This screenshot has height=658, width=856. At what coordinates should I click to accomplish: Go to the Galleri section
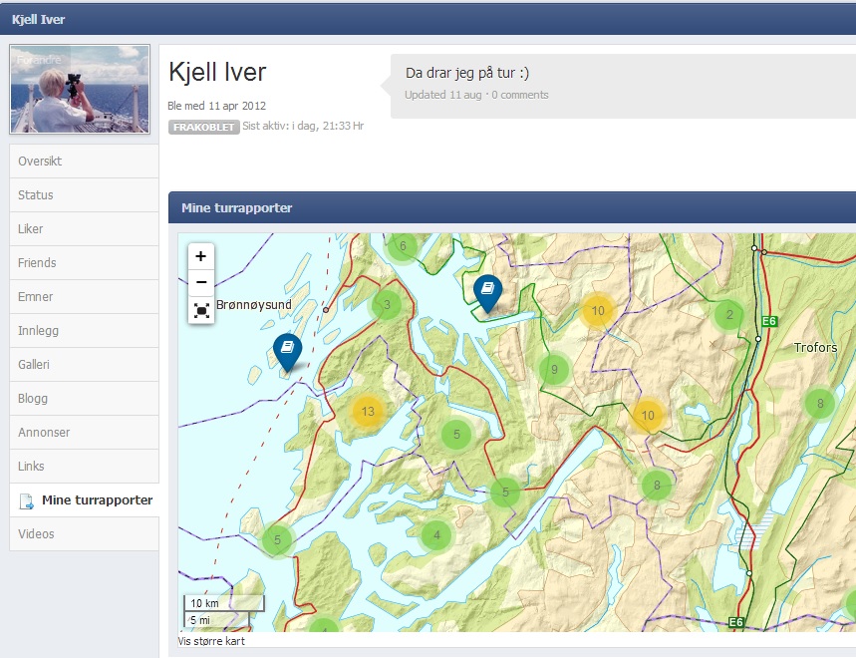click(84, 365)
